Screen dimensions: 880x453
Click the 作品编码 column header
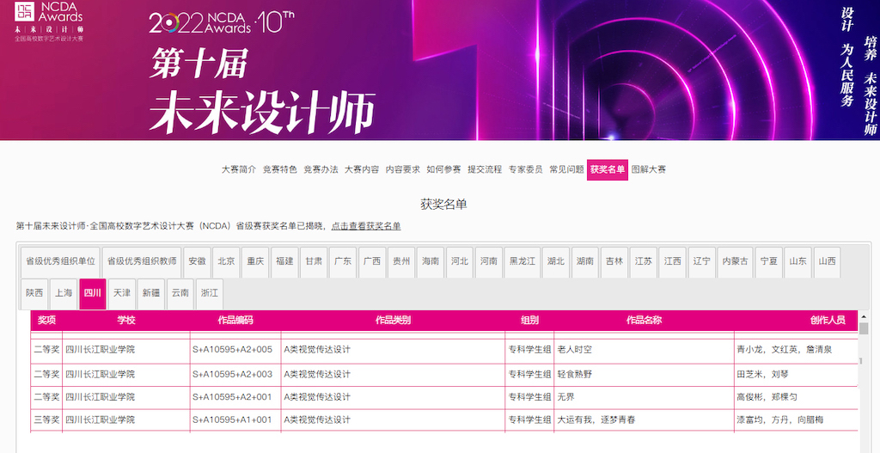click(x=235, y=321)
